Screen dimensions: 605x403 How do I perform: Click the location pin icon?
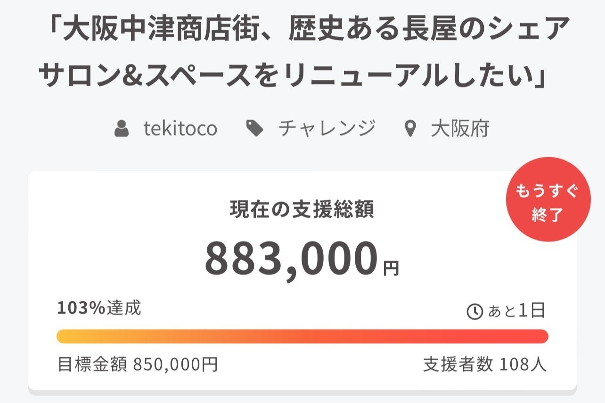(x=411, y=129)
